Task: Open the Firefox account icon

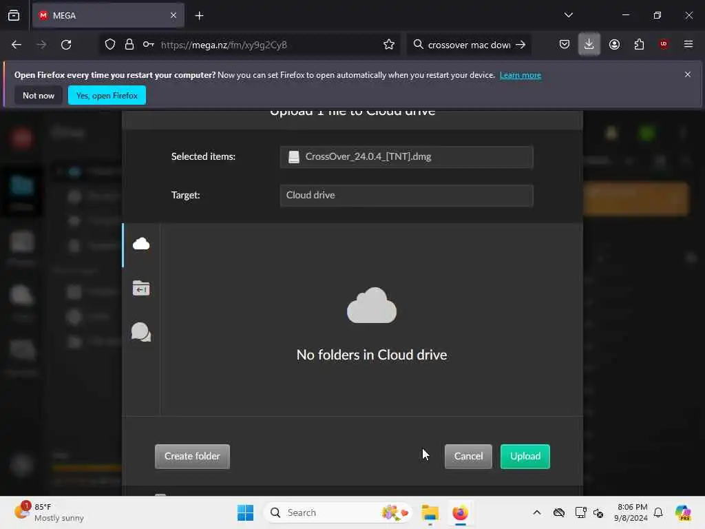Action: coord(614,45)
